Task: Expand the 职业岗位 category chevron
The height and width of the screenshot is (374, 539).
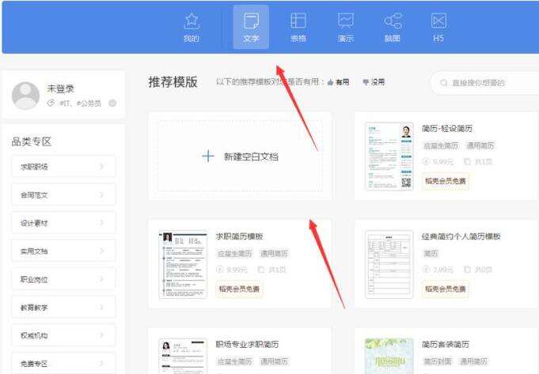Action: pos(101,279)
